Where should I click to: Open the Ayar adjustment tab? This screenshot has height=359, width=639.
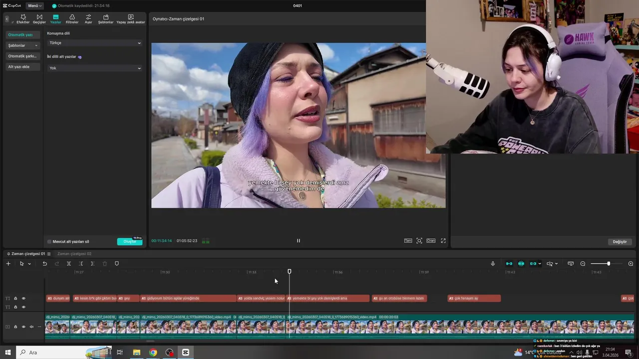tap(88, 19)
